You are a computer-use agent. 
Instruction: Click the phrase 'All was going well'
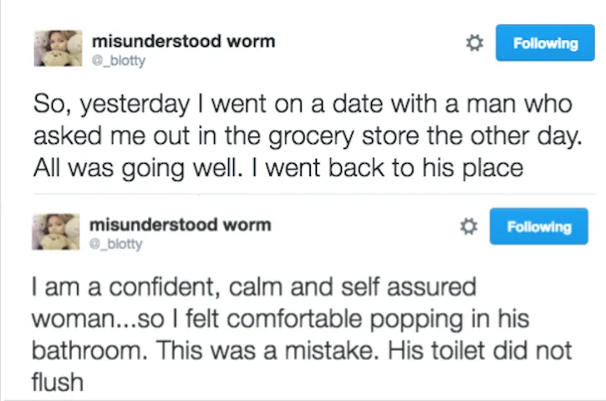[138, 169]
